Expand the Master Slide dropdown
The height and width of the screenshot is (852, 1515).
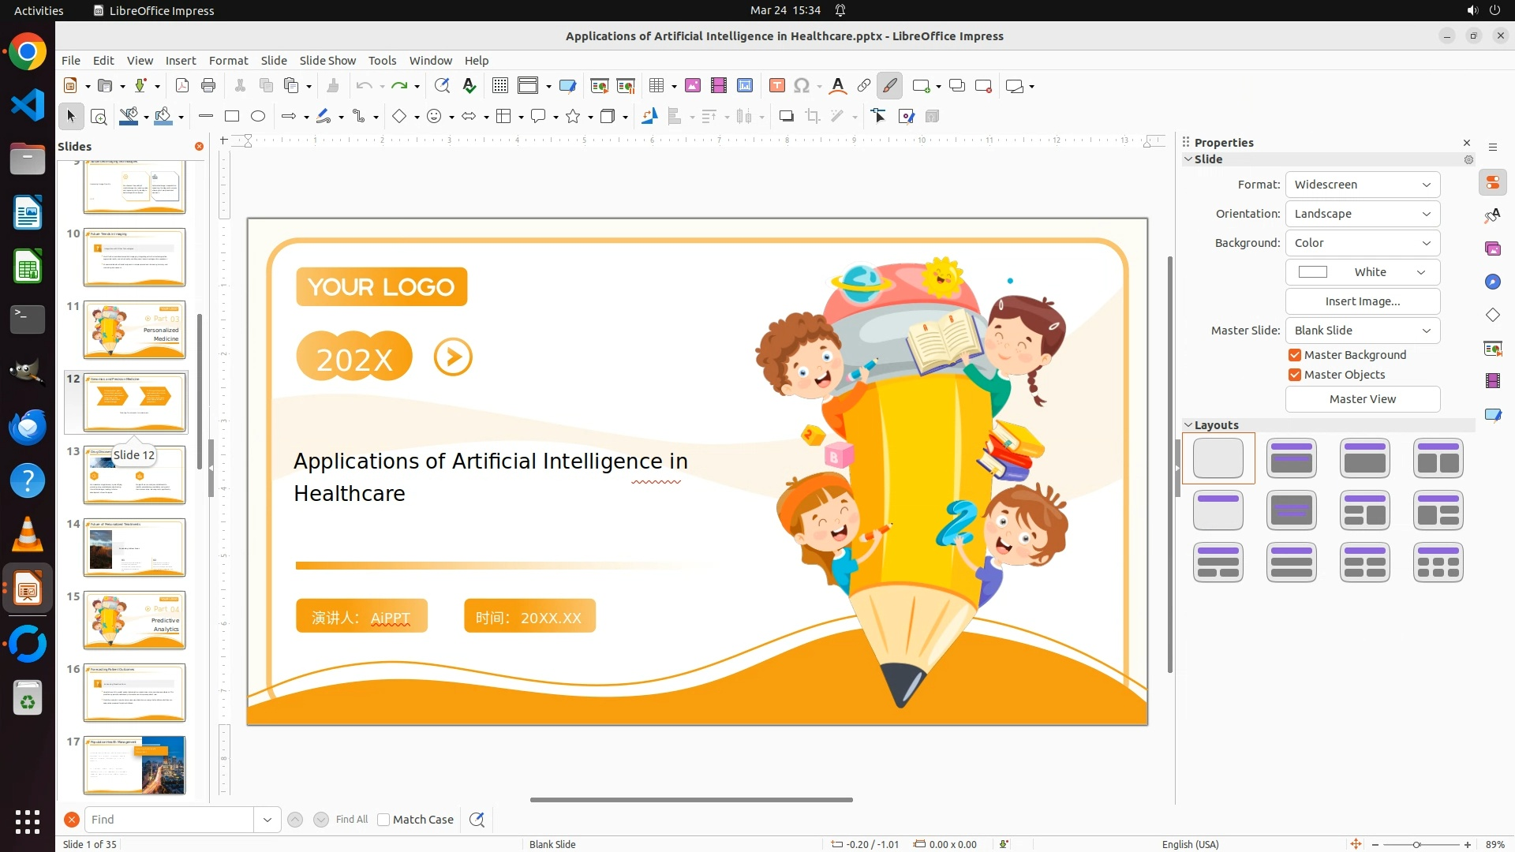click(1362, 331)
